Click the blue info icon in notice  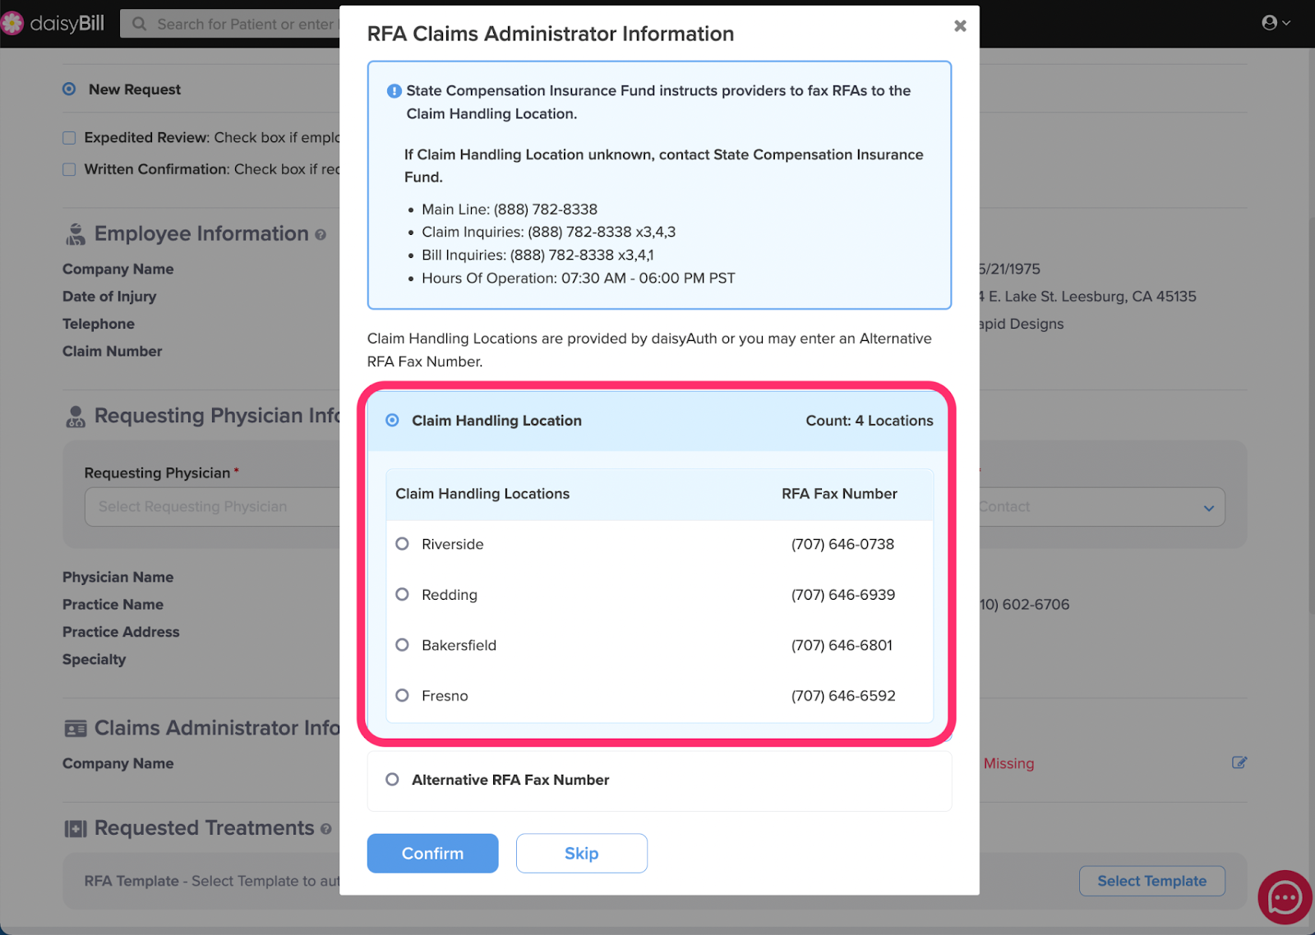394,91
